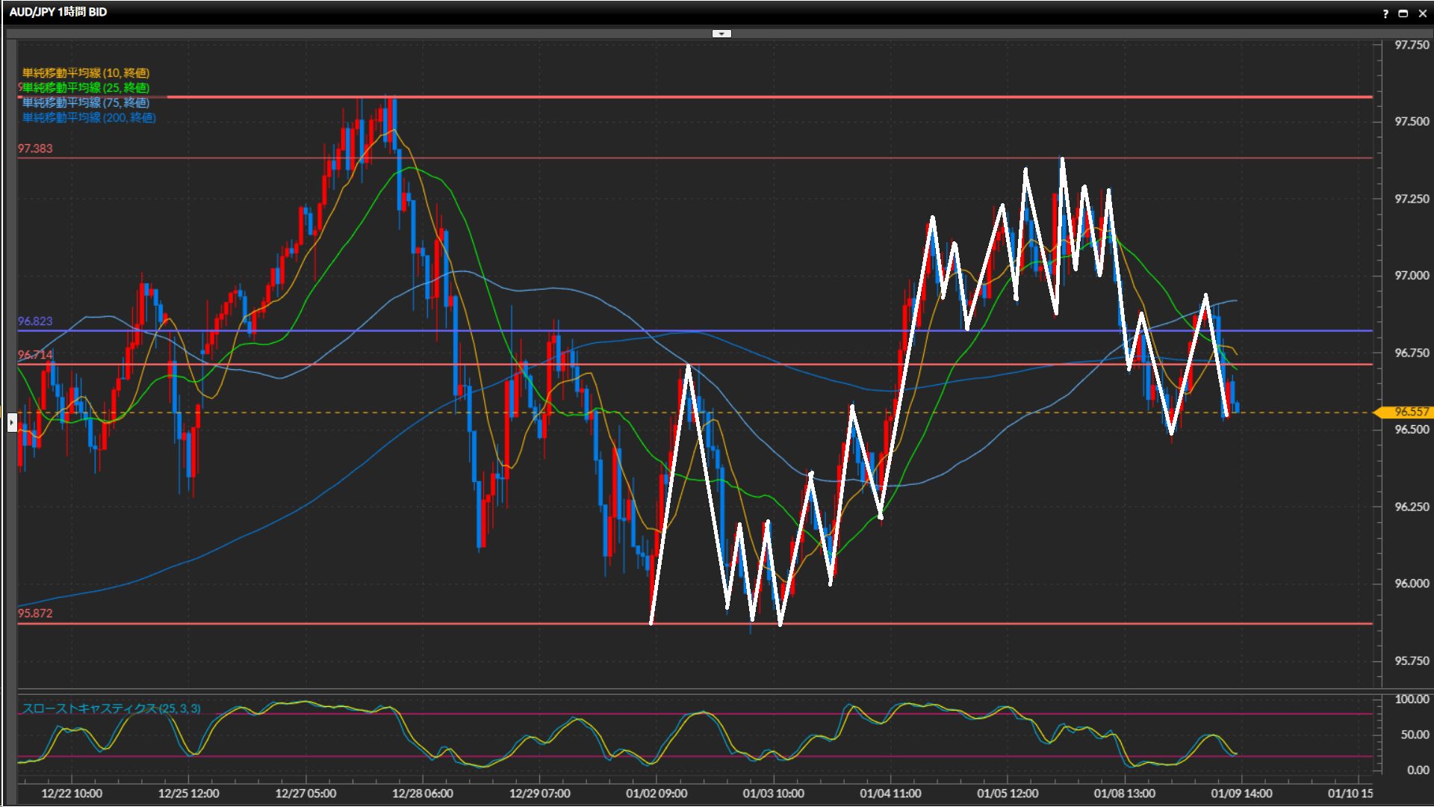Viewport: 1434px width, 807px height.
Task: Click the 01/09 14:00 time axis label
Action: pos(1241,794)
